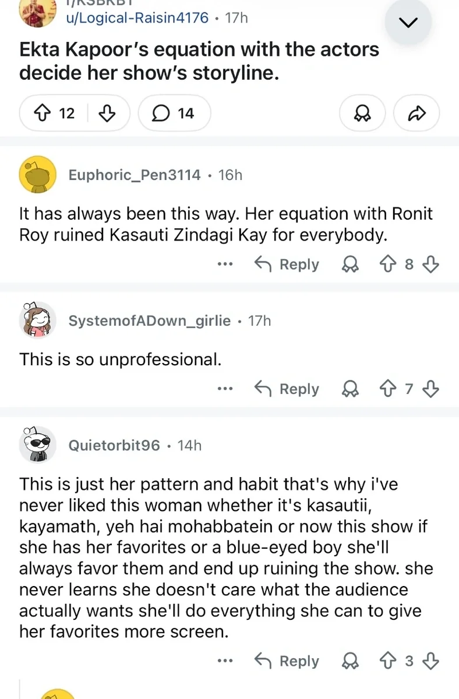Reply to Euphoric_Pen3114's comment
Image resolution: width=459 pixels, height=699 pixels.
pos(288,264)
